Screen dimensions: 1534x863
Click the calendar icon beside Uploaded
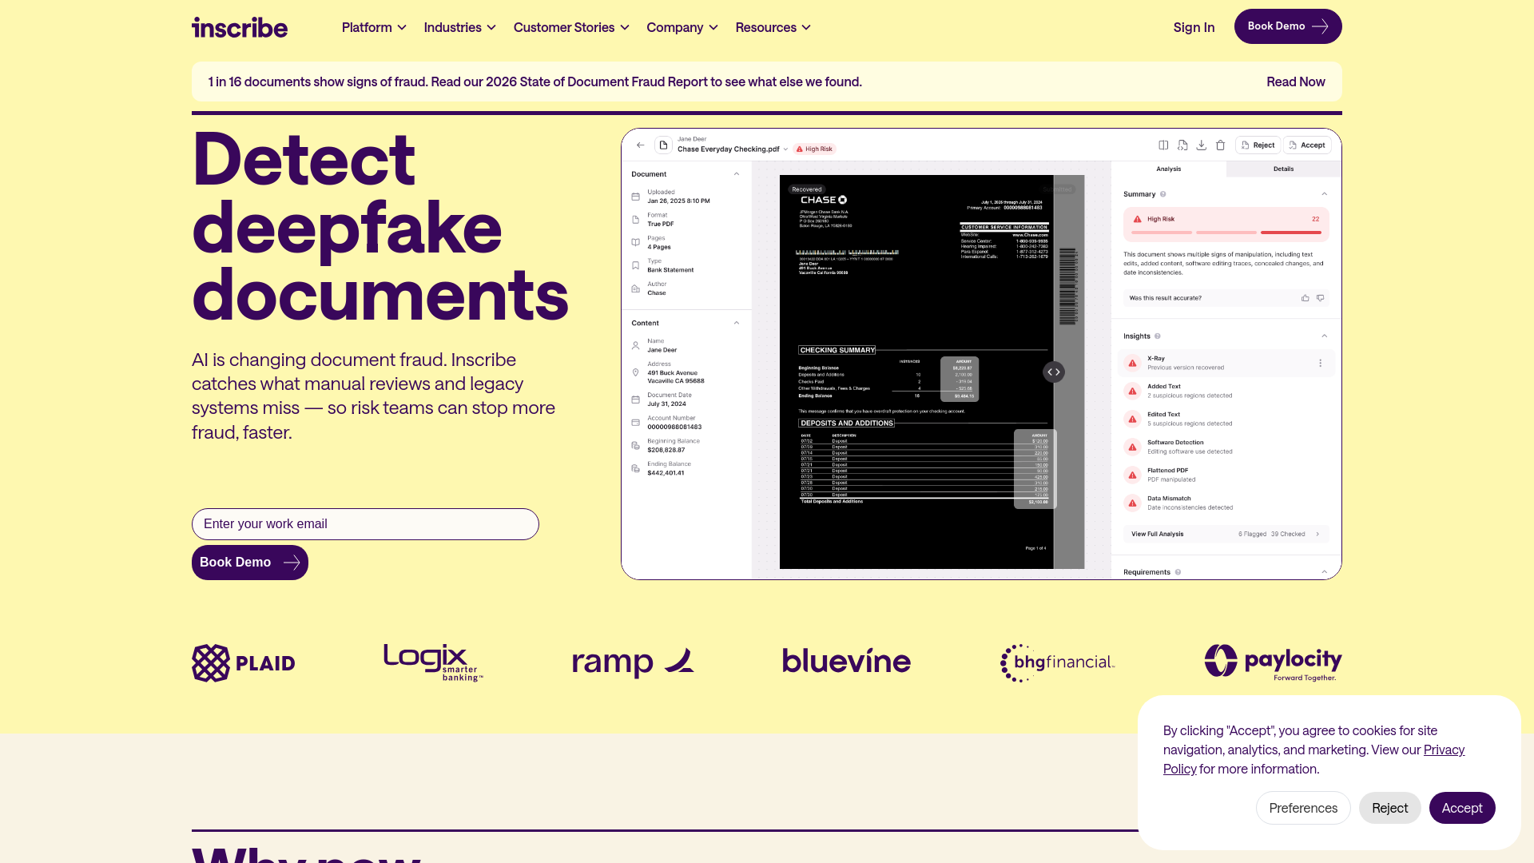pos(636,197)
